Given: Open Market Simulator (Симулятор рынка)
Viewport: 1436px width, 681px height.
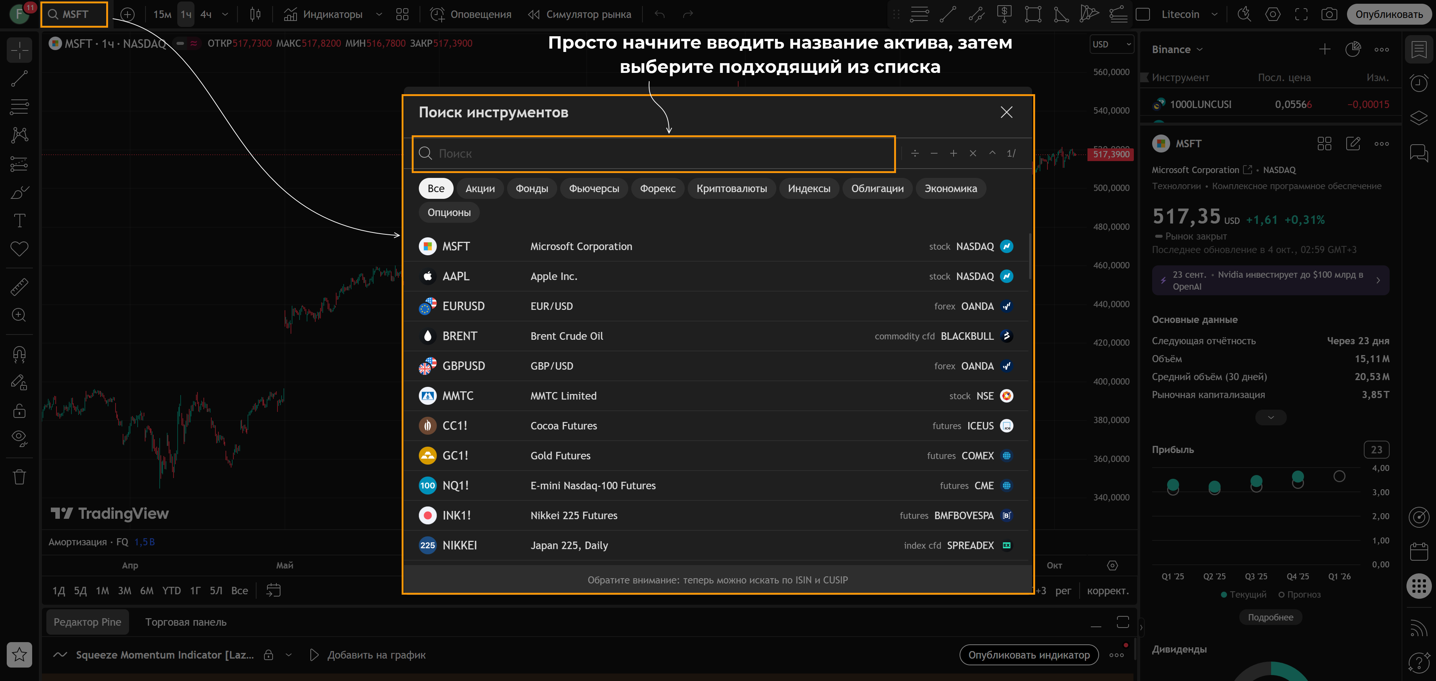Looking at the screenshot, I should pyautogui.click(x=580, y=15).
